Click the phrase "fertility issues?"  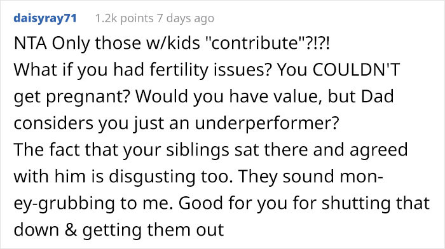pos(210,71)
